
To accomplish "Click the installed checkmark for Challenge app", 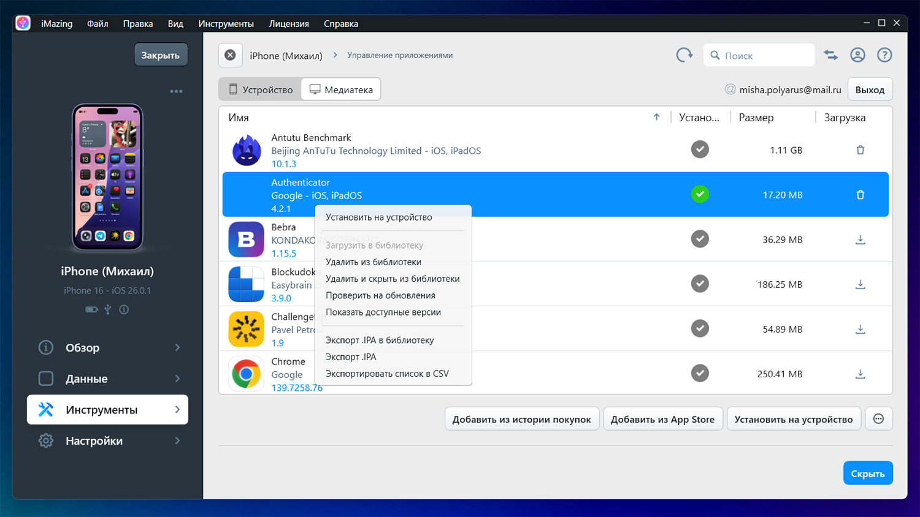I will coord(700,328).
